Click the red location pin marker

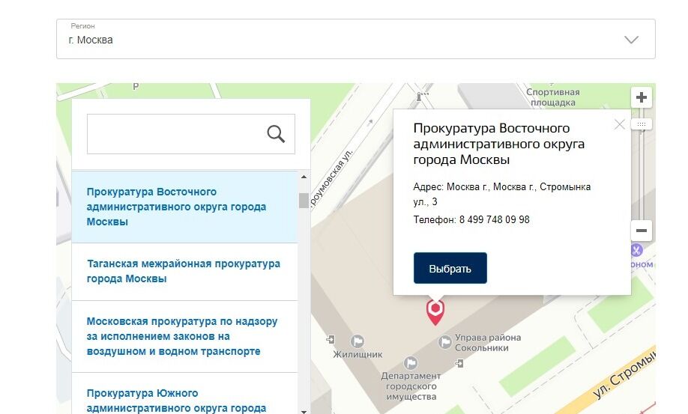[x=435, y=311]
